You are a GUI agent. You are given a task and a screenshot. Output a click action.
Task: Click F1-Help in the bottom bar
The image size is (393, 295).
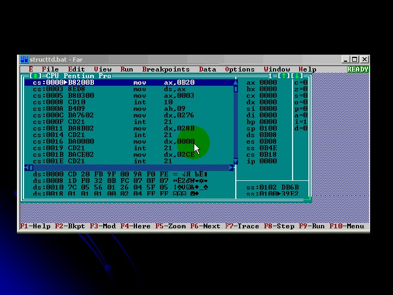(x=35, y=226)
